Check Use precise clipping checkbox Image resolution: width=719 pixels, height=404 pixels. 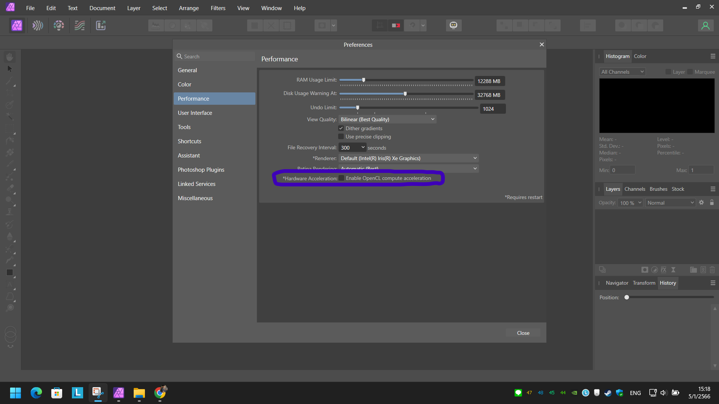coord(341,137)
